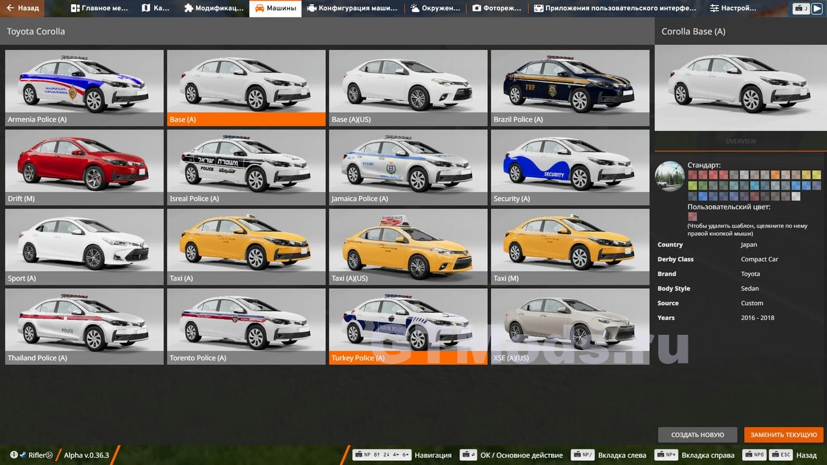Click the J key hint icon

(x=802, y=8)
